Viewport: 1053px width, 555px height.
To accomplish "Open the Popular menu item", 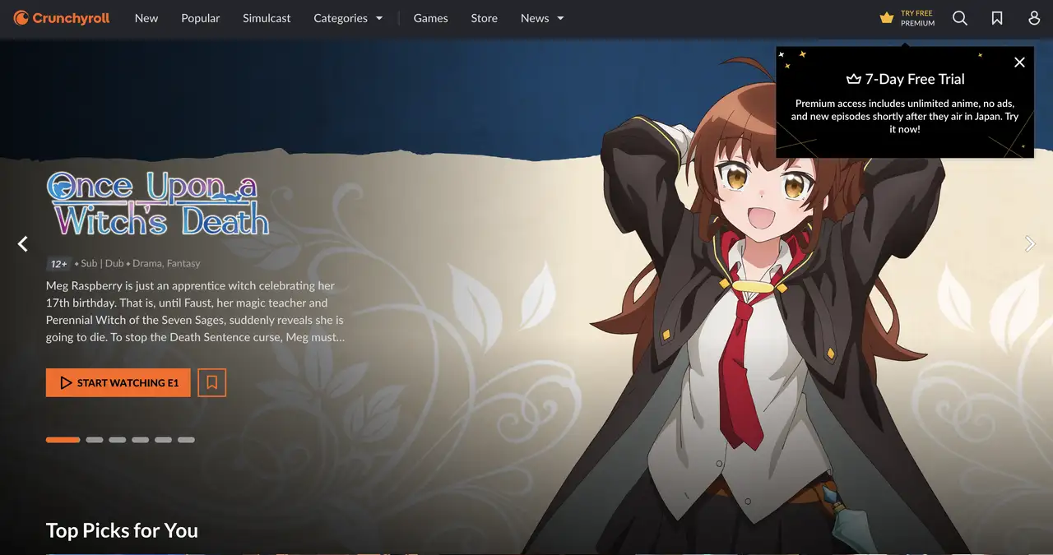I will 201,18.
